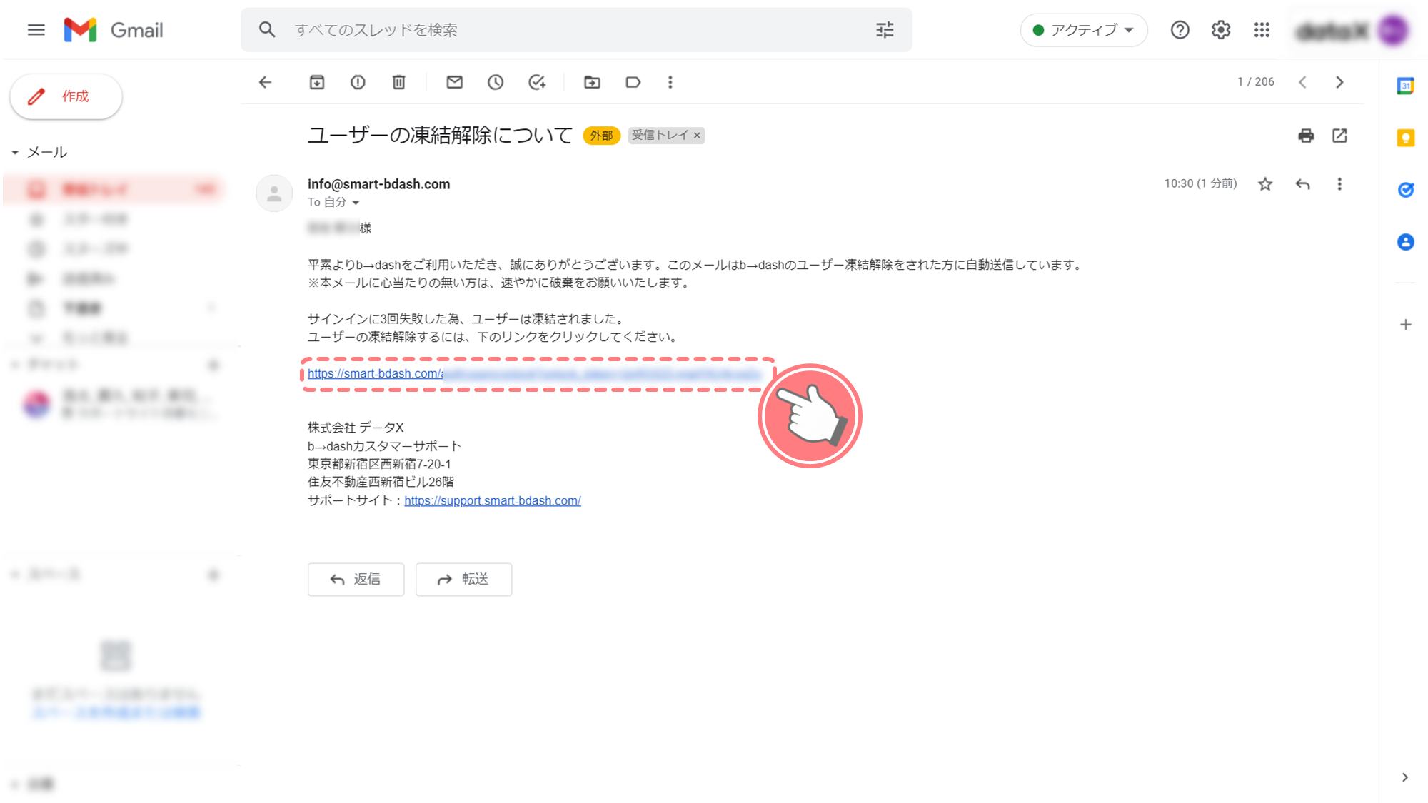1428x803 pixels.
Task: Report this email as spam
Action: pos(358,82)
